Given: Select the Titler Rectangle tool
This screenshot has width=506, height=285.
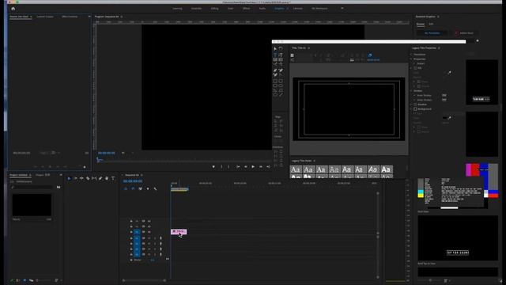Looking at the screenshot, I should click(x=275, y=81).
